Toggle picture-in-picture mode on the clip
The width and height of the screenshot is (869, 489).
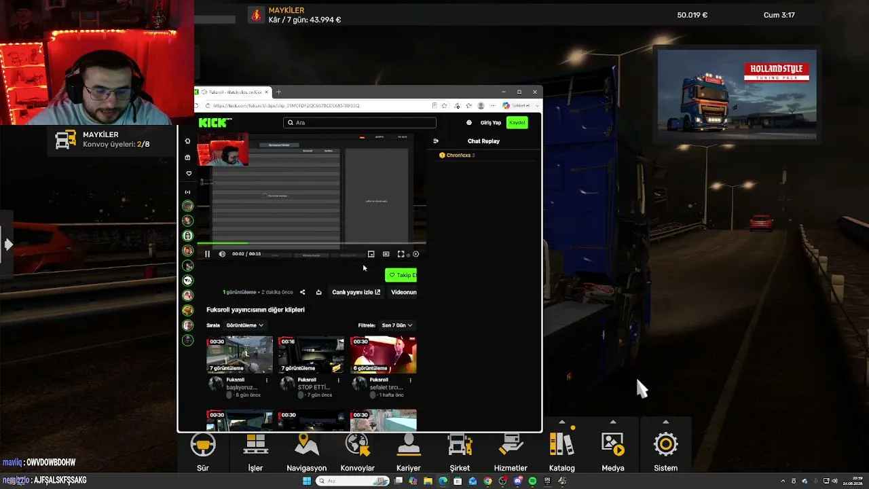[x=371, y=254]
